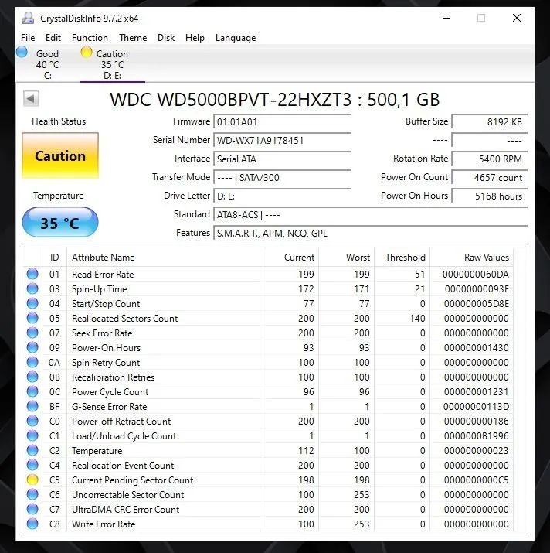Click the blue Good status orb for drive C:
550x553 pixels.
[22, 52]
